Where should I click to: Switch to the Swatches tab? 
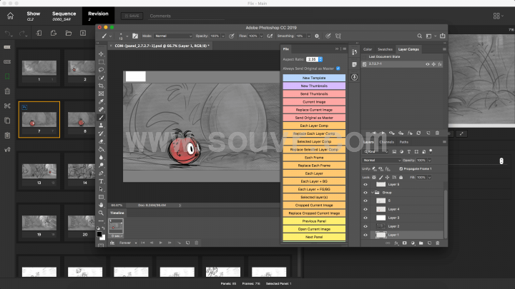pos(385,49)
